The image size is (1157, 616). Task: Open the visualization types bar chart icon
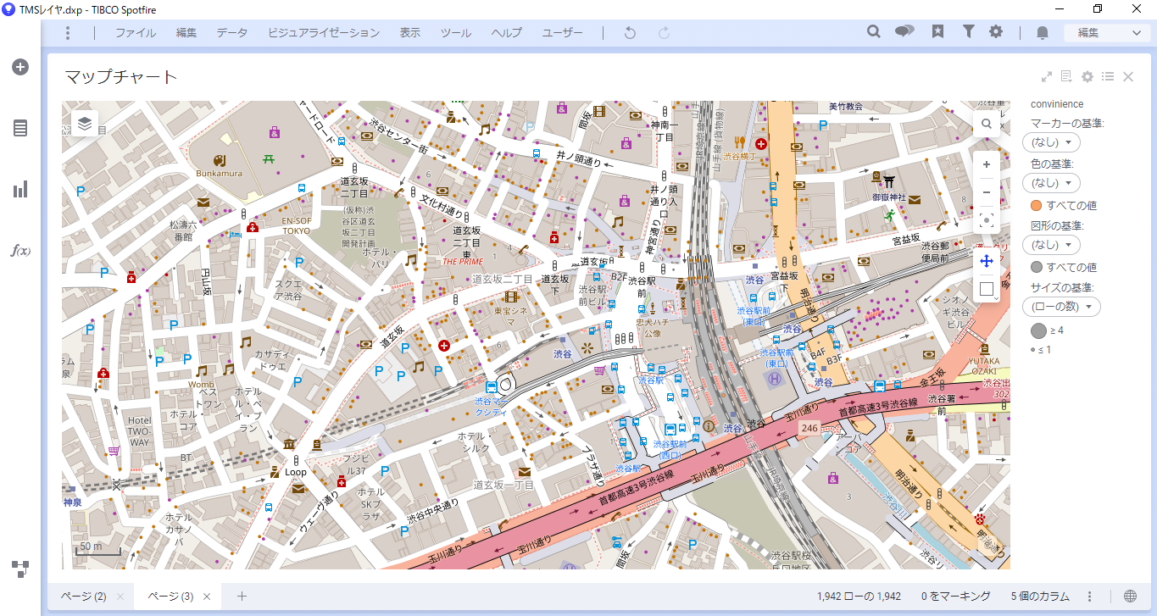pyautogui.click(x=20, y=189)
